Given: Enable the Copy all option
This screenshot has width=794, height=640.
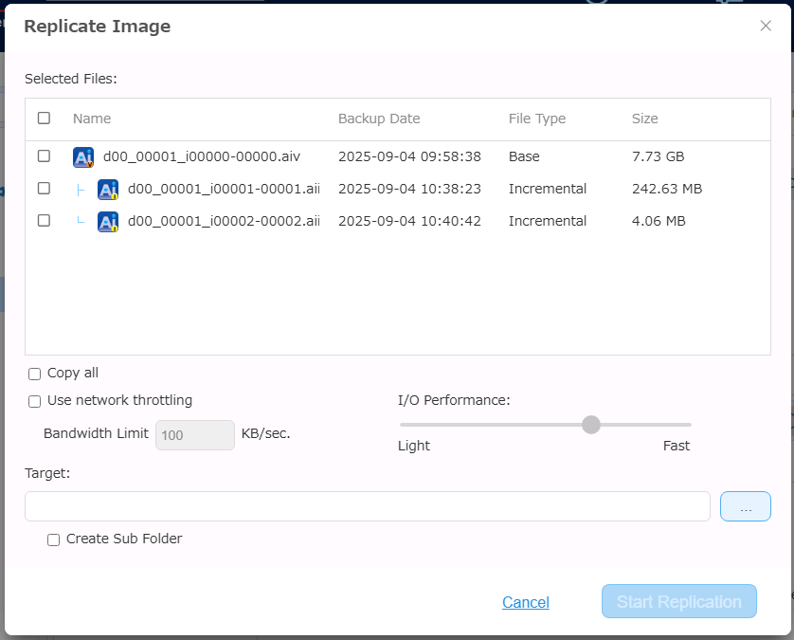Looking at the screenshot, I should pos(35,374).
